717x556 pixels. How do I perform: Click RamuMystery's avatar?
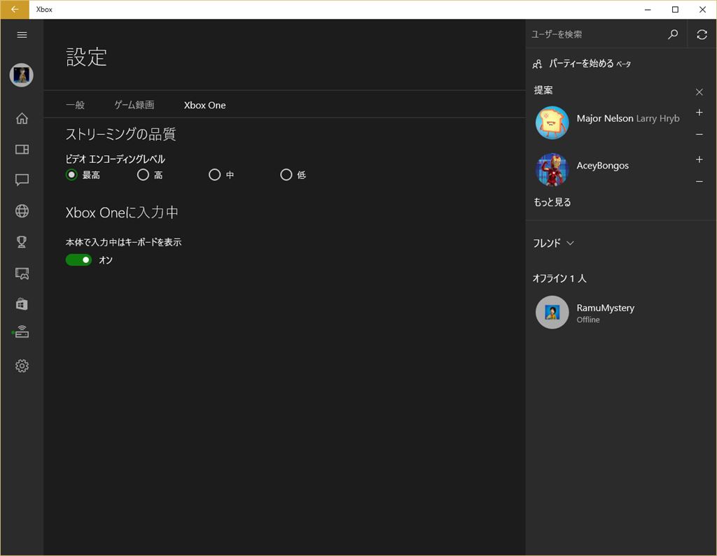552,313
